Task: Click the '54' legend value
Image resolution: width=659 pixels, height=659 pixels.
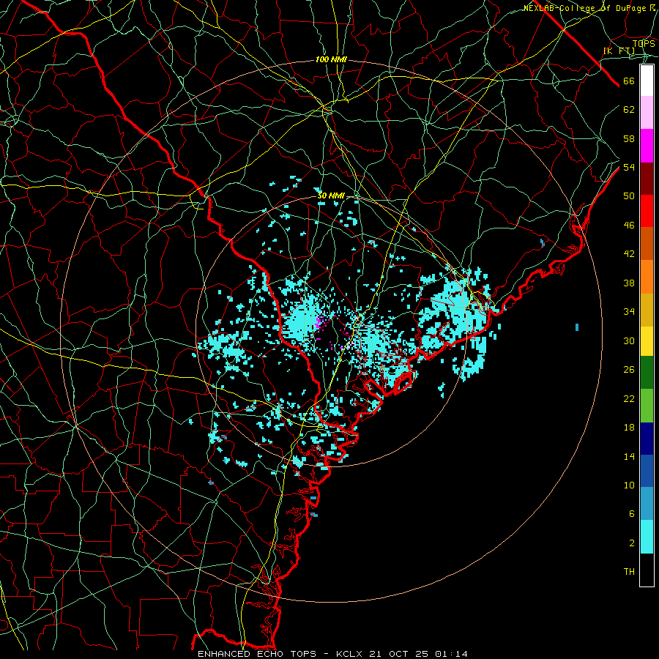Action: tap(629, 167)
